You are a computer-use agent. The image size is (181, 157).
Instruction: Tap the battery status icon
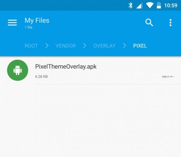point(159,5)
